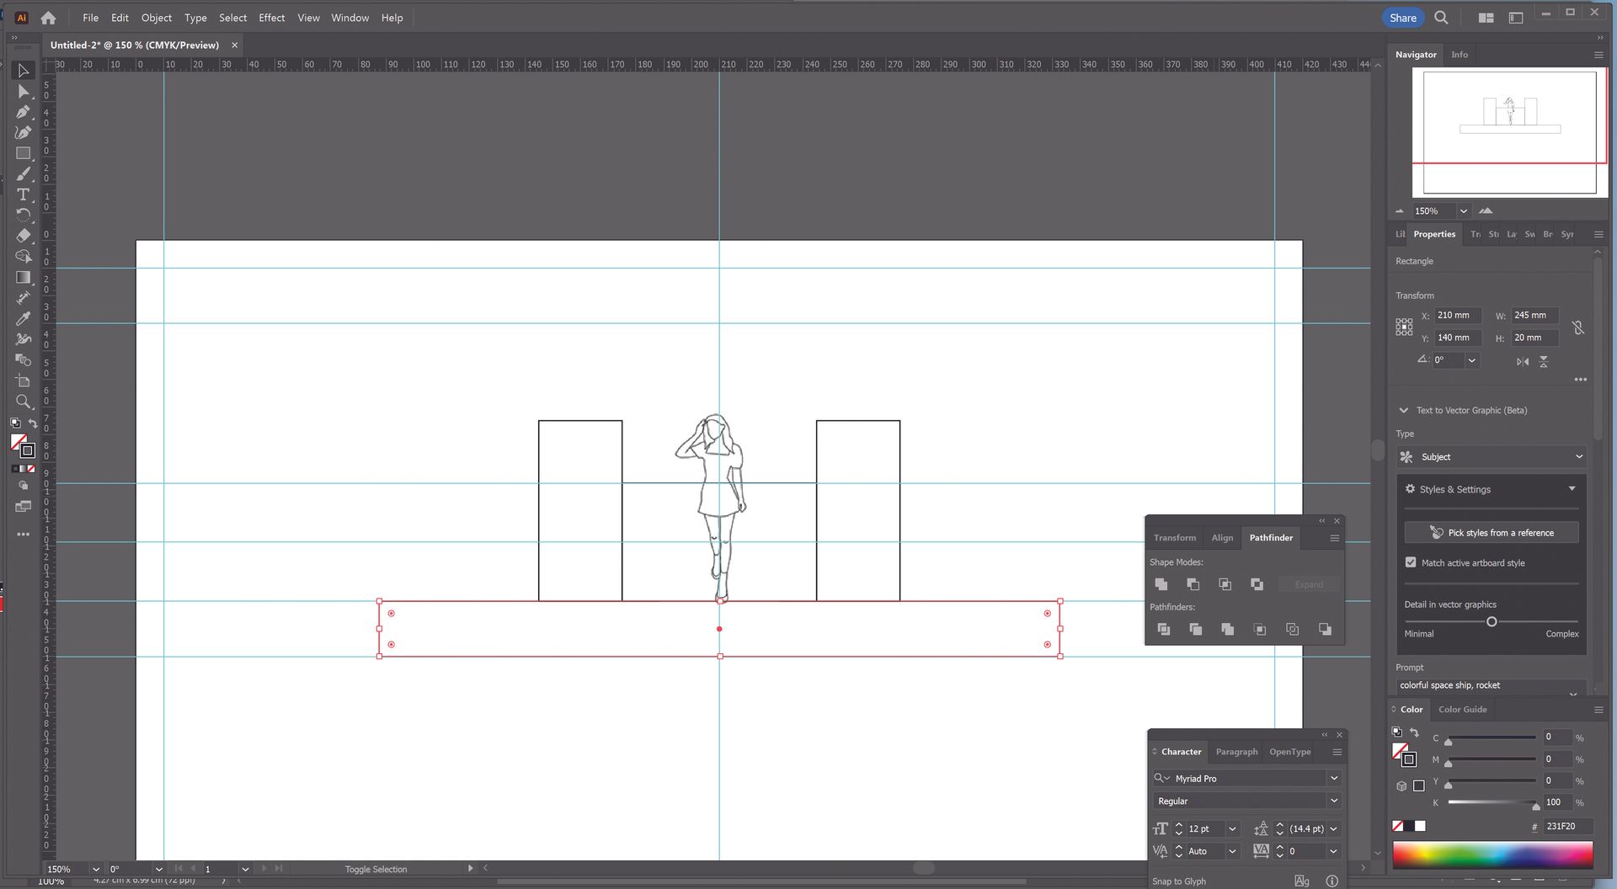This screenshot has height=889, width=1617.
Task: Select the Direct Selection tool
Action: pyautogui.click(x=24, y=92)
